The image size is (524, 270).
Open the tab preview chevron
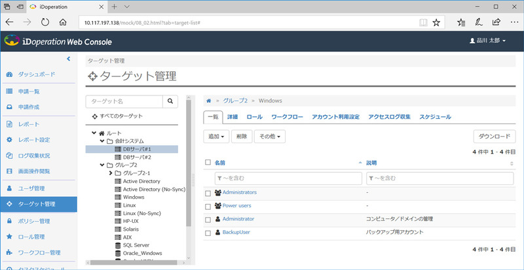point(126,7)
